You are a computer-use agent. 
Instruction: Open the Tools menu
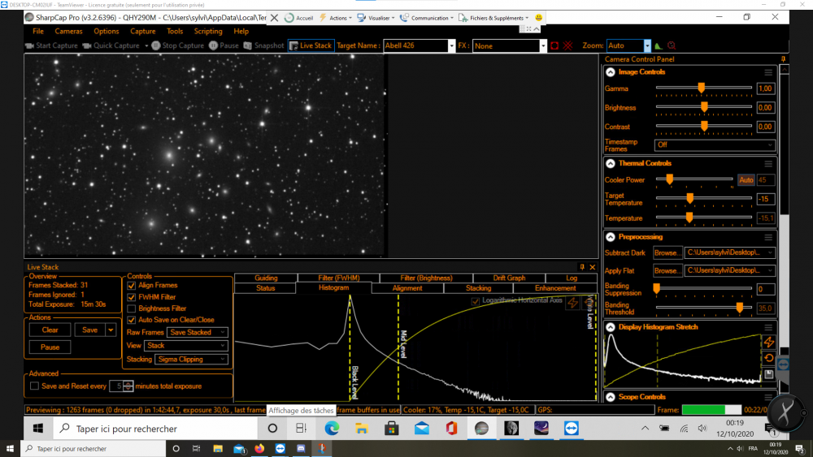[x=175, y=31]
